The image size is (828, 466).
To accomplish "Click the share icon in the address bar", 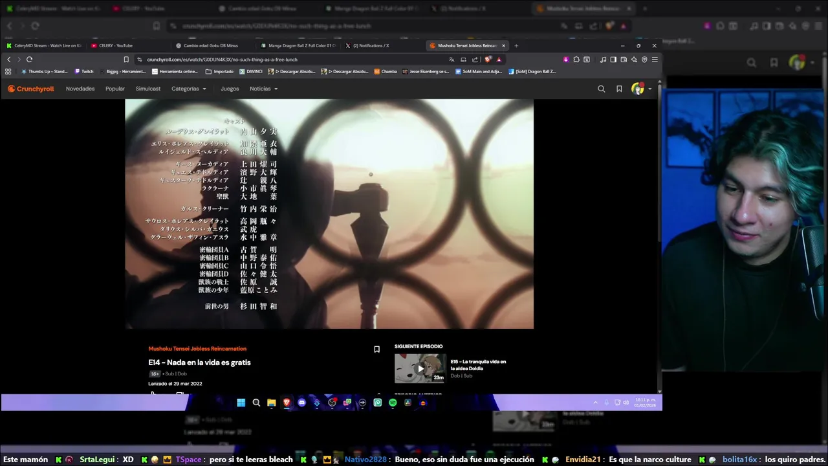I will [x=475, y=59].
